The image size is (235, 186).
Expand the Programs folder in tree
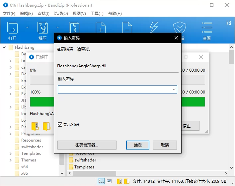pos(10,134)
